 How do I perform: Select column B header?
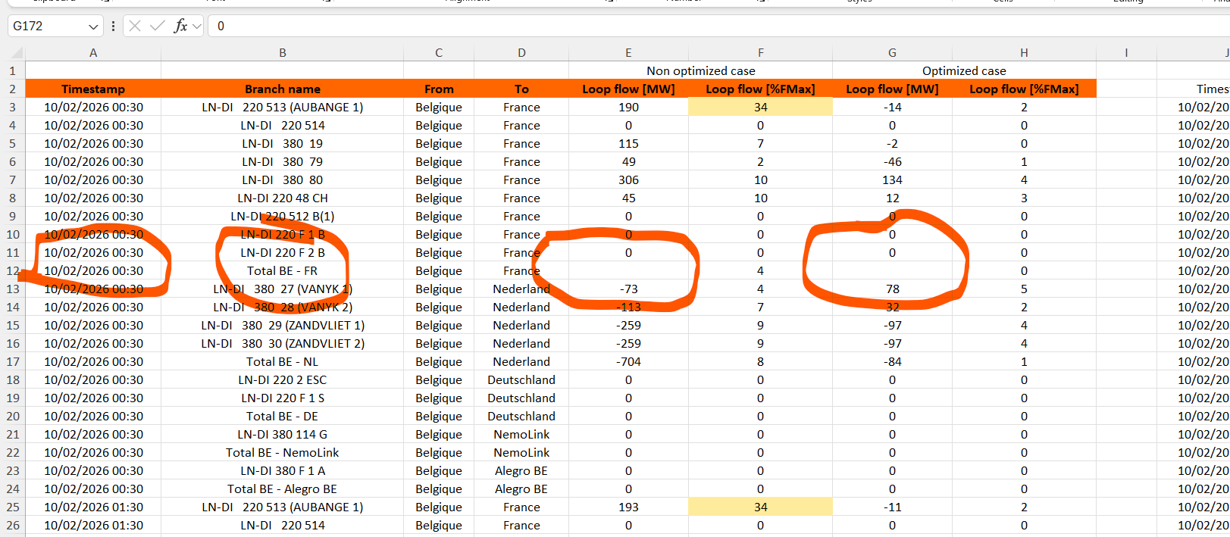click(x=282, y=53)
